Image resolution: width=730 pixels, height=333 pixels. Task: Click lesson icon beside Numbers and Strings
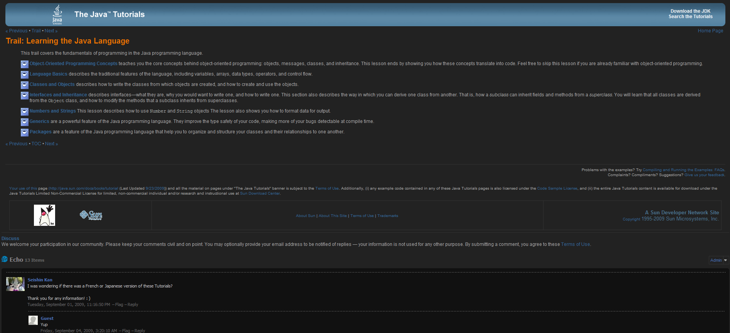pos(25,111)
